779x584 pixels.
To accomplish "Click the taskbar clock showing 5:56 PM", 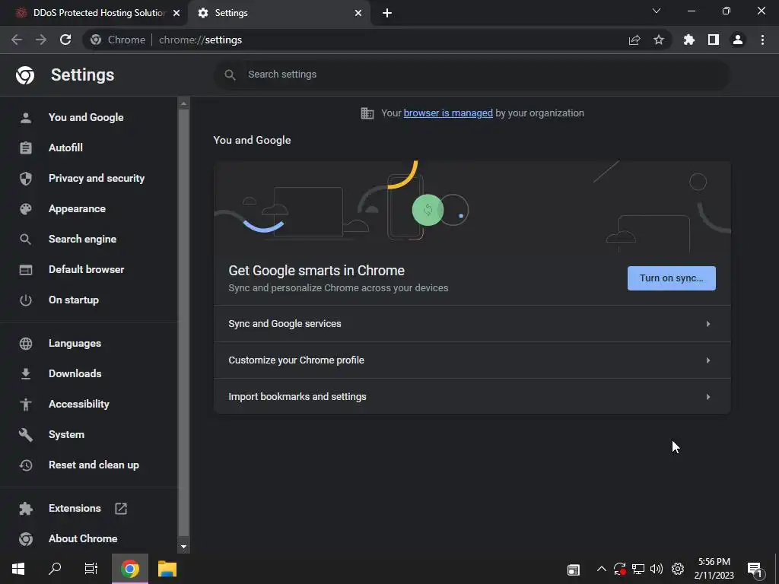I will [714, 569].
